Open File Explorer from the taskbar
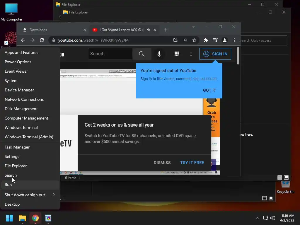 [x=22, y=218]
